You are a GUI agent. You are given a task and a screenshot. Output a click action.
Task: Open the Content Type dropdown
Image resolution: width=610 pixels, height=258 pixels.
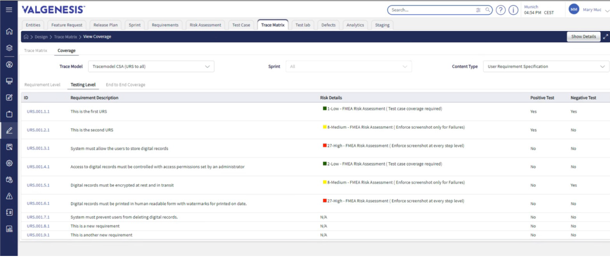click(546, 67)
